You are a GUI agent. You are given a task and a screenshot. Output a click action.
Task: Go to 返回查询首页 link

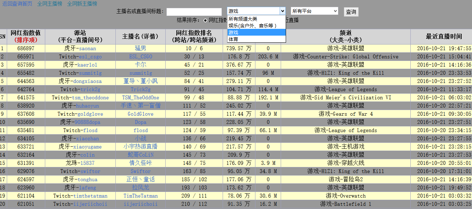(x=17, y=4)
